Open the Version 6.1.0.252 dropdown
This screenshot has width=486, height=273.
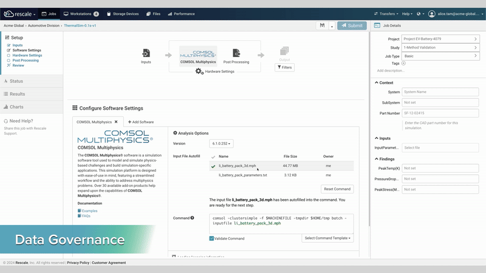(221, 144)
